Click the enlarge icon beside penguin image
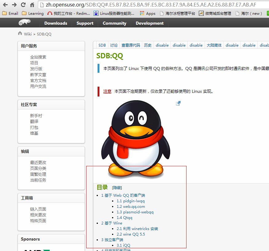 [x=179, y=103]
